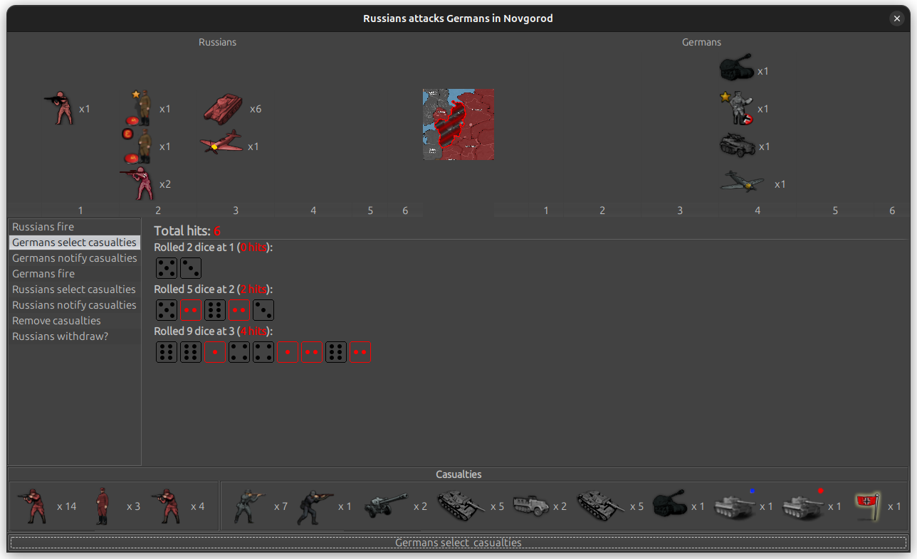Click the German elite infantry unit with star
This screenshot has width=917, height=559.
[737, 107]
